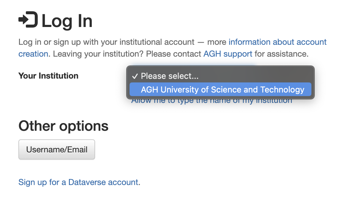The image size is (353, 204).
Task: Click the "Log In" heading text
Action: 67,21
